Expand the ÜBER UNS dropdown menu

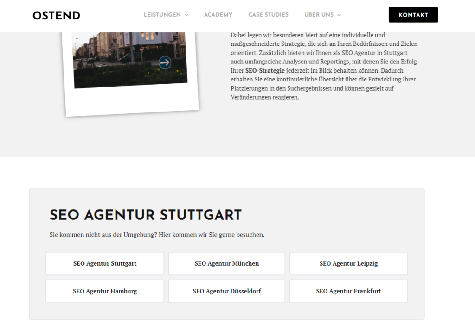coord(339,15)
